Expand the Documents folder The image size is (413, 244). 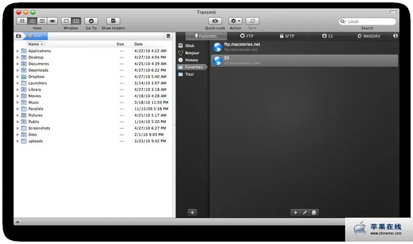[18, 63]
